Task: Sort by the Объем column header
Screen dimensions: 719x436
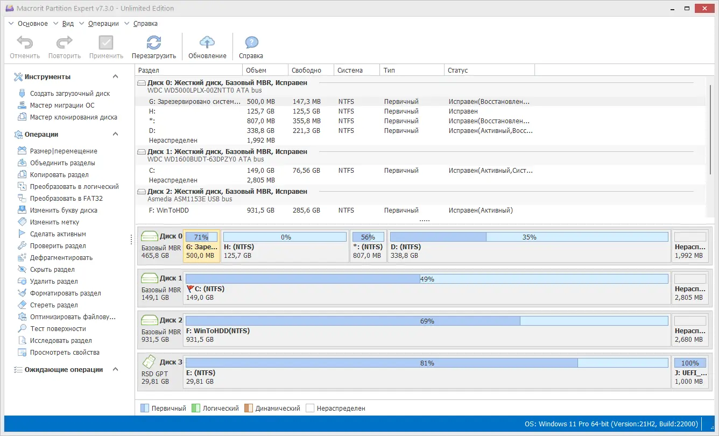Action: (x=265, y=71)
